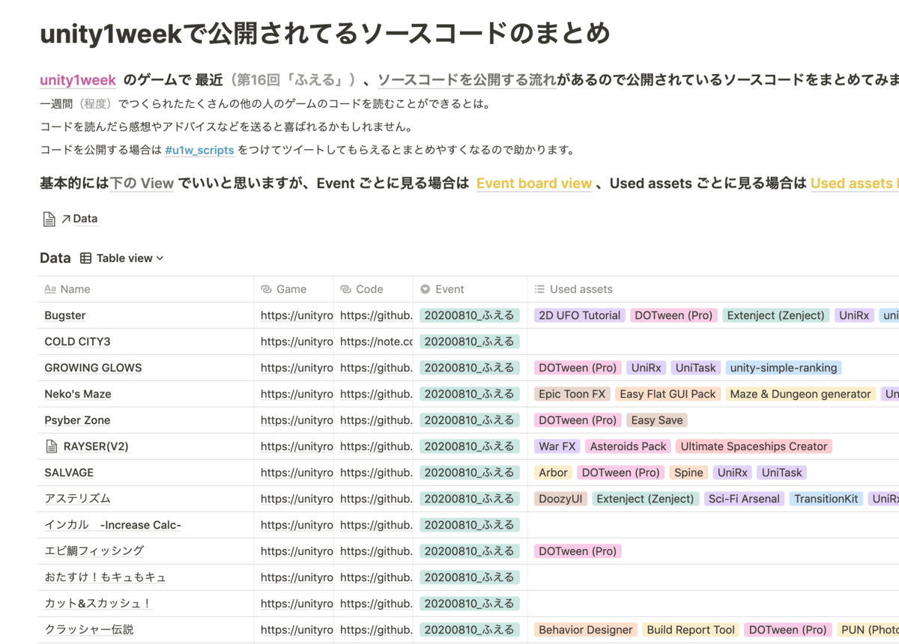Select the Code column header
This screenshot has height=644, width=899.
click(373, 289)
